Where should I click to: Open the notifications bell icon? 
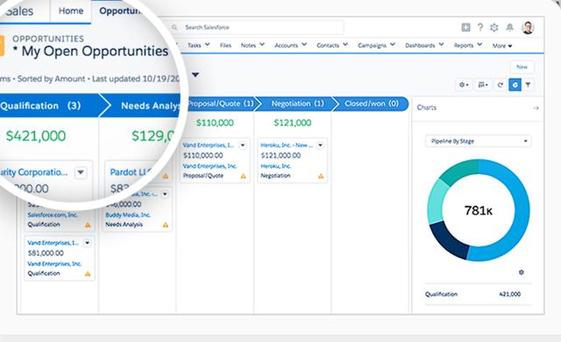[x=510, y=27]
